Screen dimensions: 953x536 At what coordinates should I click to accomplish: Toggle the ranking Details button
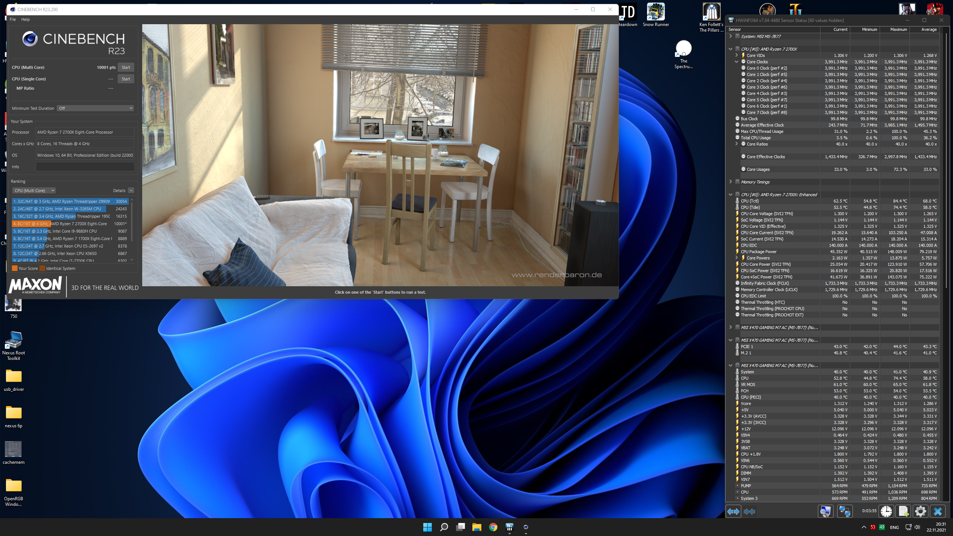click(131, 191)
